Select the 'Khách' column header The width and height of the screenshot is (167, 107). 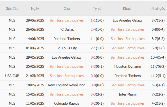[127, 8]
